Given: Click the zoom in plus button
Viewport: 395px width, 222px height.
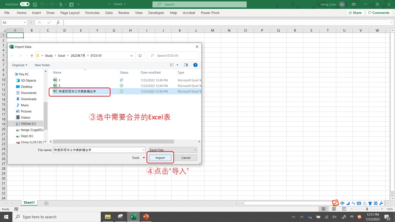Looking at the screenshot, I should tap(382, 209).
